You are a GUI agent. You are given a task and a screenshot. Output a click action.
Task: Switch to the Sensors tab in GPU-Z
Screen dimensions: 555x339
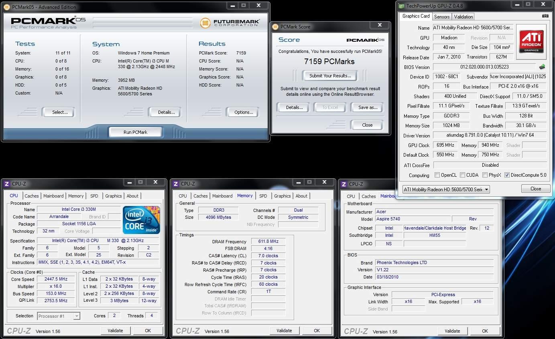click(x=442, y=17)
